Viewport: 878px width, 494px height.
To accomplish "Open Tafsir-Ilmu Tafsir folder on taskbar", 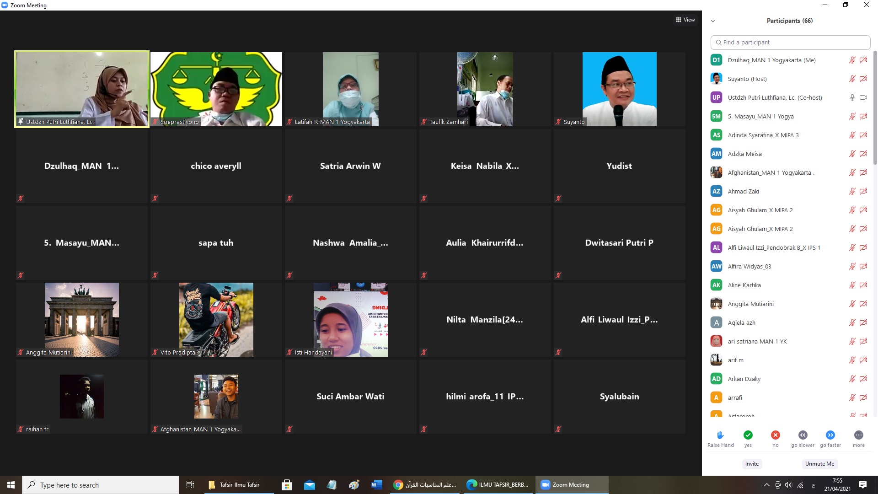I will click(238, 485).
